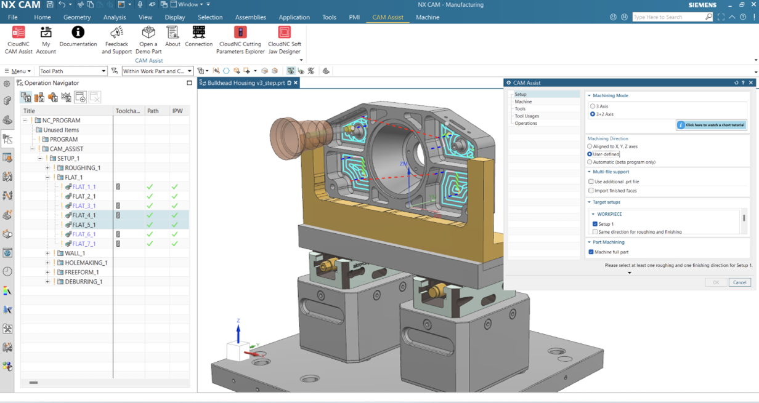Click inside the Type Here to Search field

pos(672,17)
